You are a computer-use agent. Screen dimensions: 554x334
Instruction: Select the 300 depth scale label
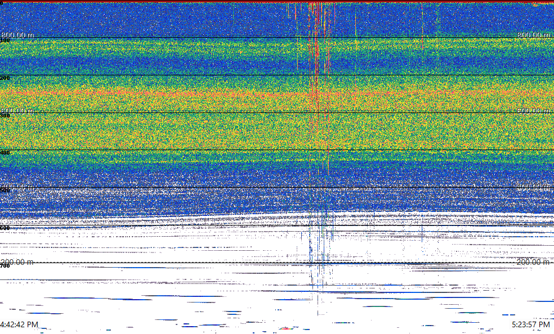pyautogui.click(x=5, y=116)
